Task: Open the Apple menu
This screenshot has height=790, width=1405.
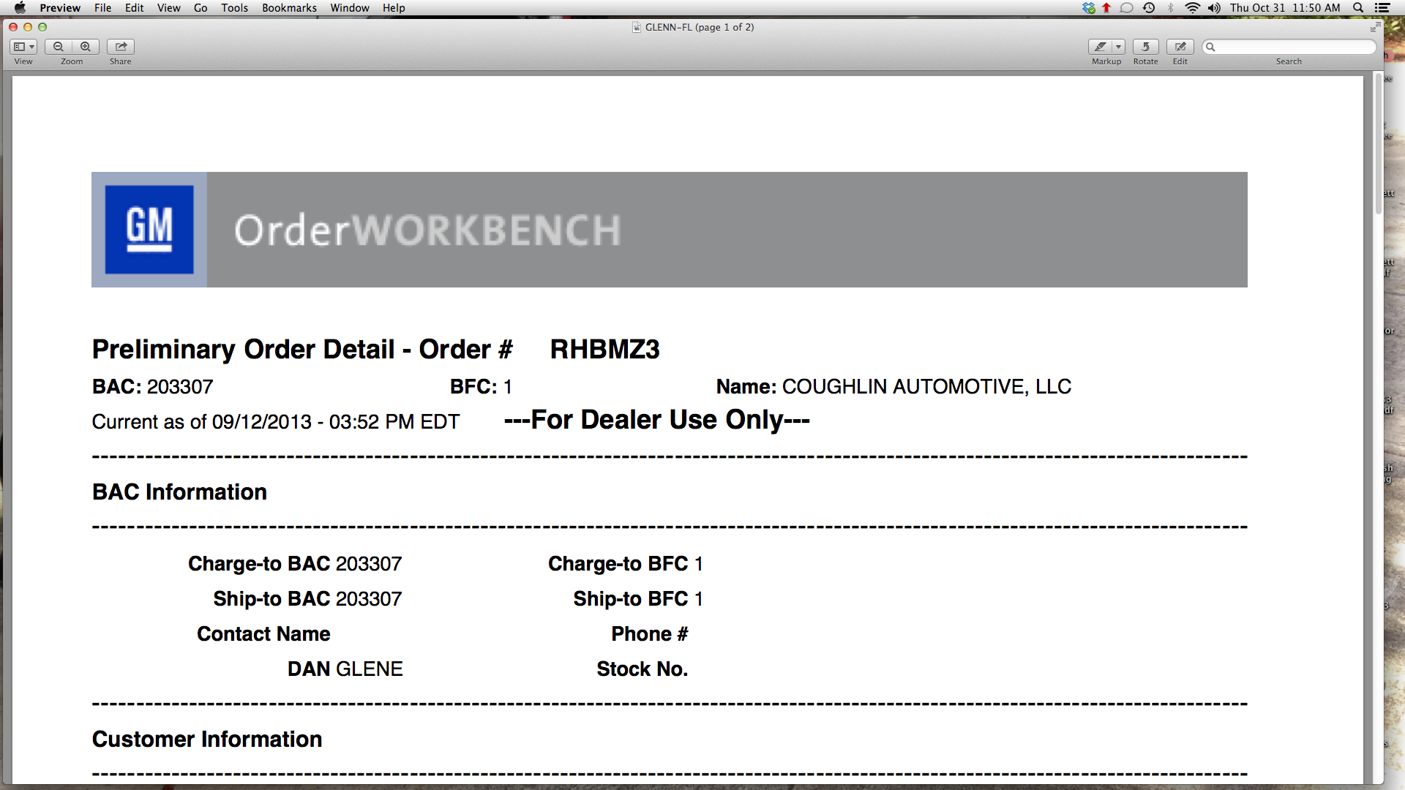Action: [x=20, y=8]
